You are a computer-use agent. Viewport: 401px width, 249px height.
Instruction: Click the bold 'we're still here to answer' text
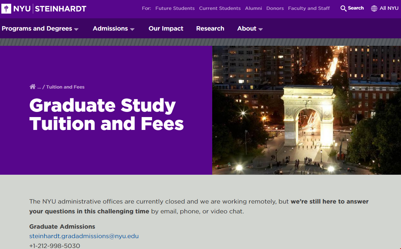pos(330,201)
